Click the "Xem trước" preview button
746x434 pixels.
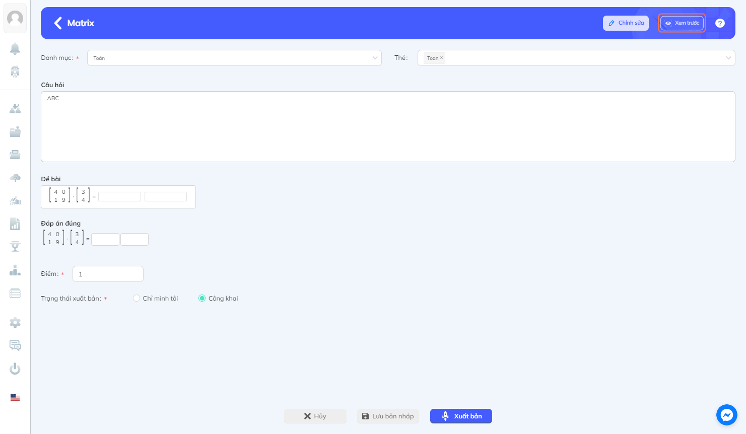tap(682, 23)
